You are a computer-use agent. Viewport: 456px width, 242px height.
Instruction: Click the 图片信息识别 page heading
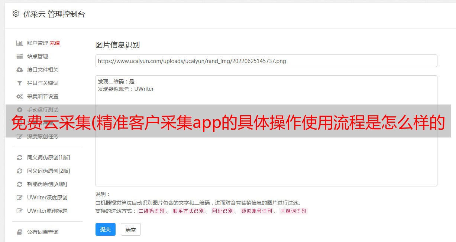tap(117, 45)
